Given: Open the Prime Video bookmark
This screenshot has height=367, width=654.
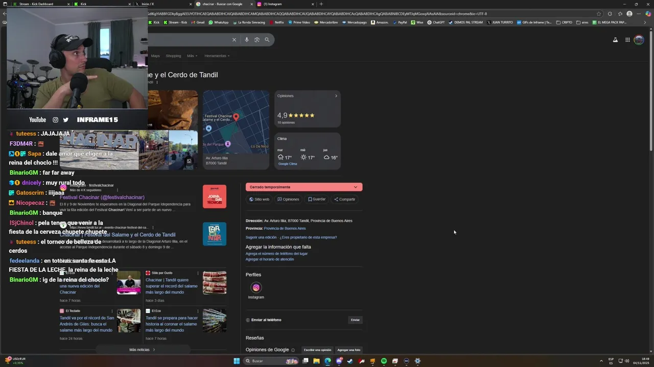Looking at the screenshot, I should pos(299,22).
